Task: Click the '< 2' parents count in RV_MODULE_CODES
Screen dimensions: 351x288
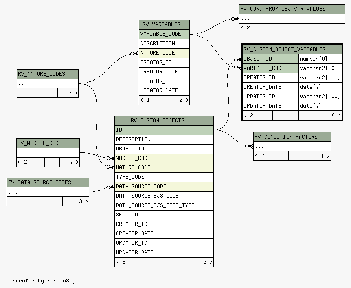Action: click(30, 162)
